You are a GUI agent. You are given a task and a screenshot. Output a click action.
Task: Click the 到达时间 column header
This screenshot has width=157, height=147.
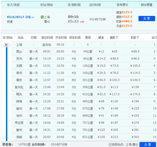(47, 38)
